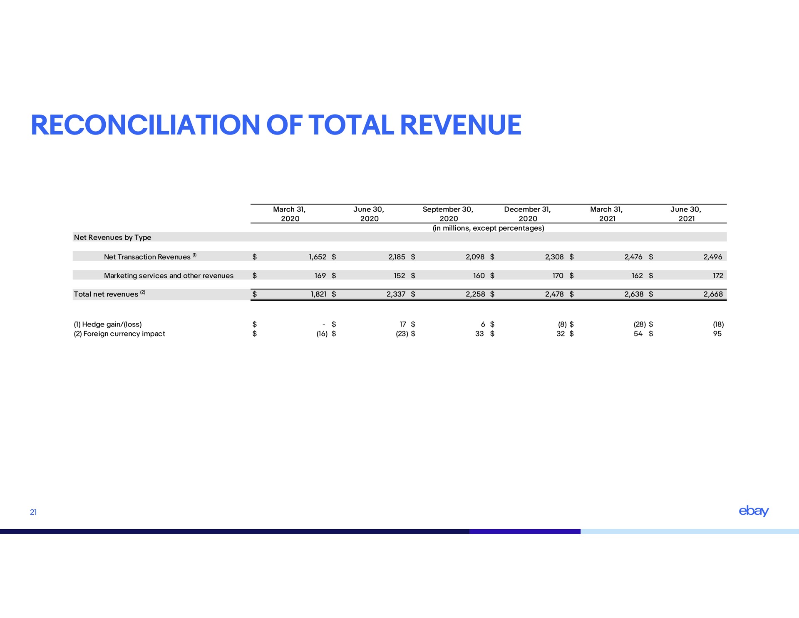Image resolution: width=799 pixels, height=618 pixels.
Task: Click hedge loss value (8)
Action: pyautogui.click(x=563, y=324)
